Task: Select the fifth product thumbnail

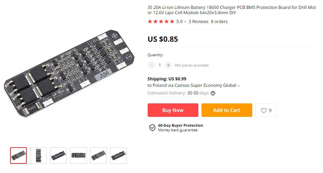Action: click(98, 156)
